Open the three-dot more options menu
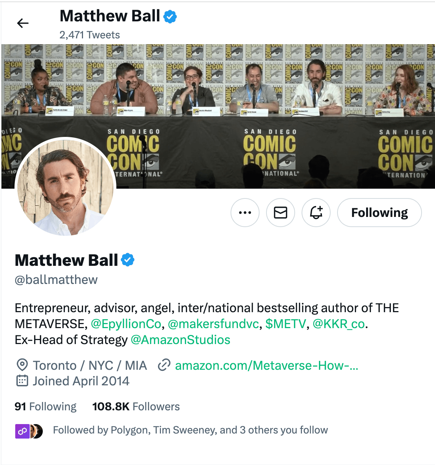435x465 pixels. (245, 213)
